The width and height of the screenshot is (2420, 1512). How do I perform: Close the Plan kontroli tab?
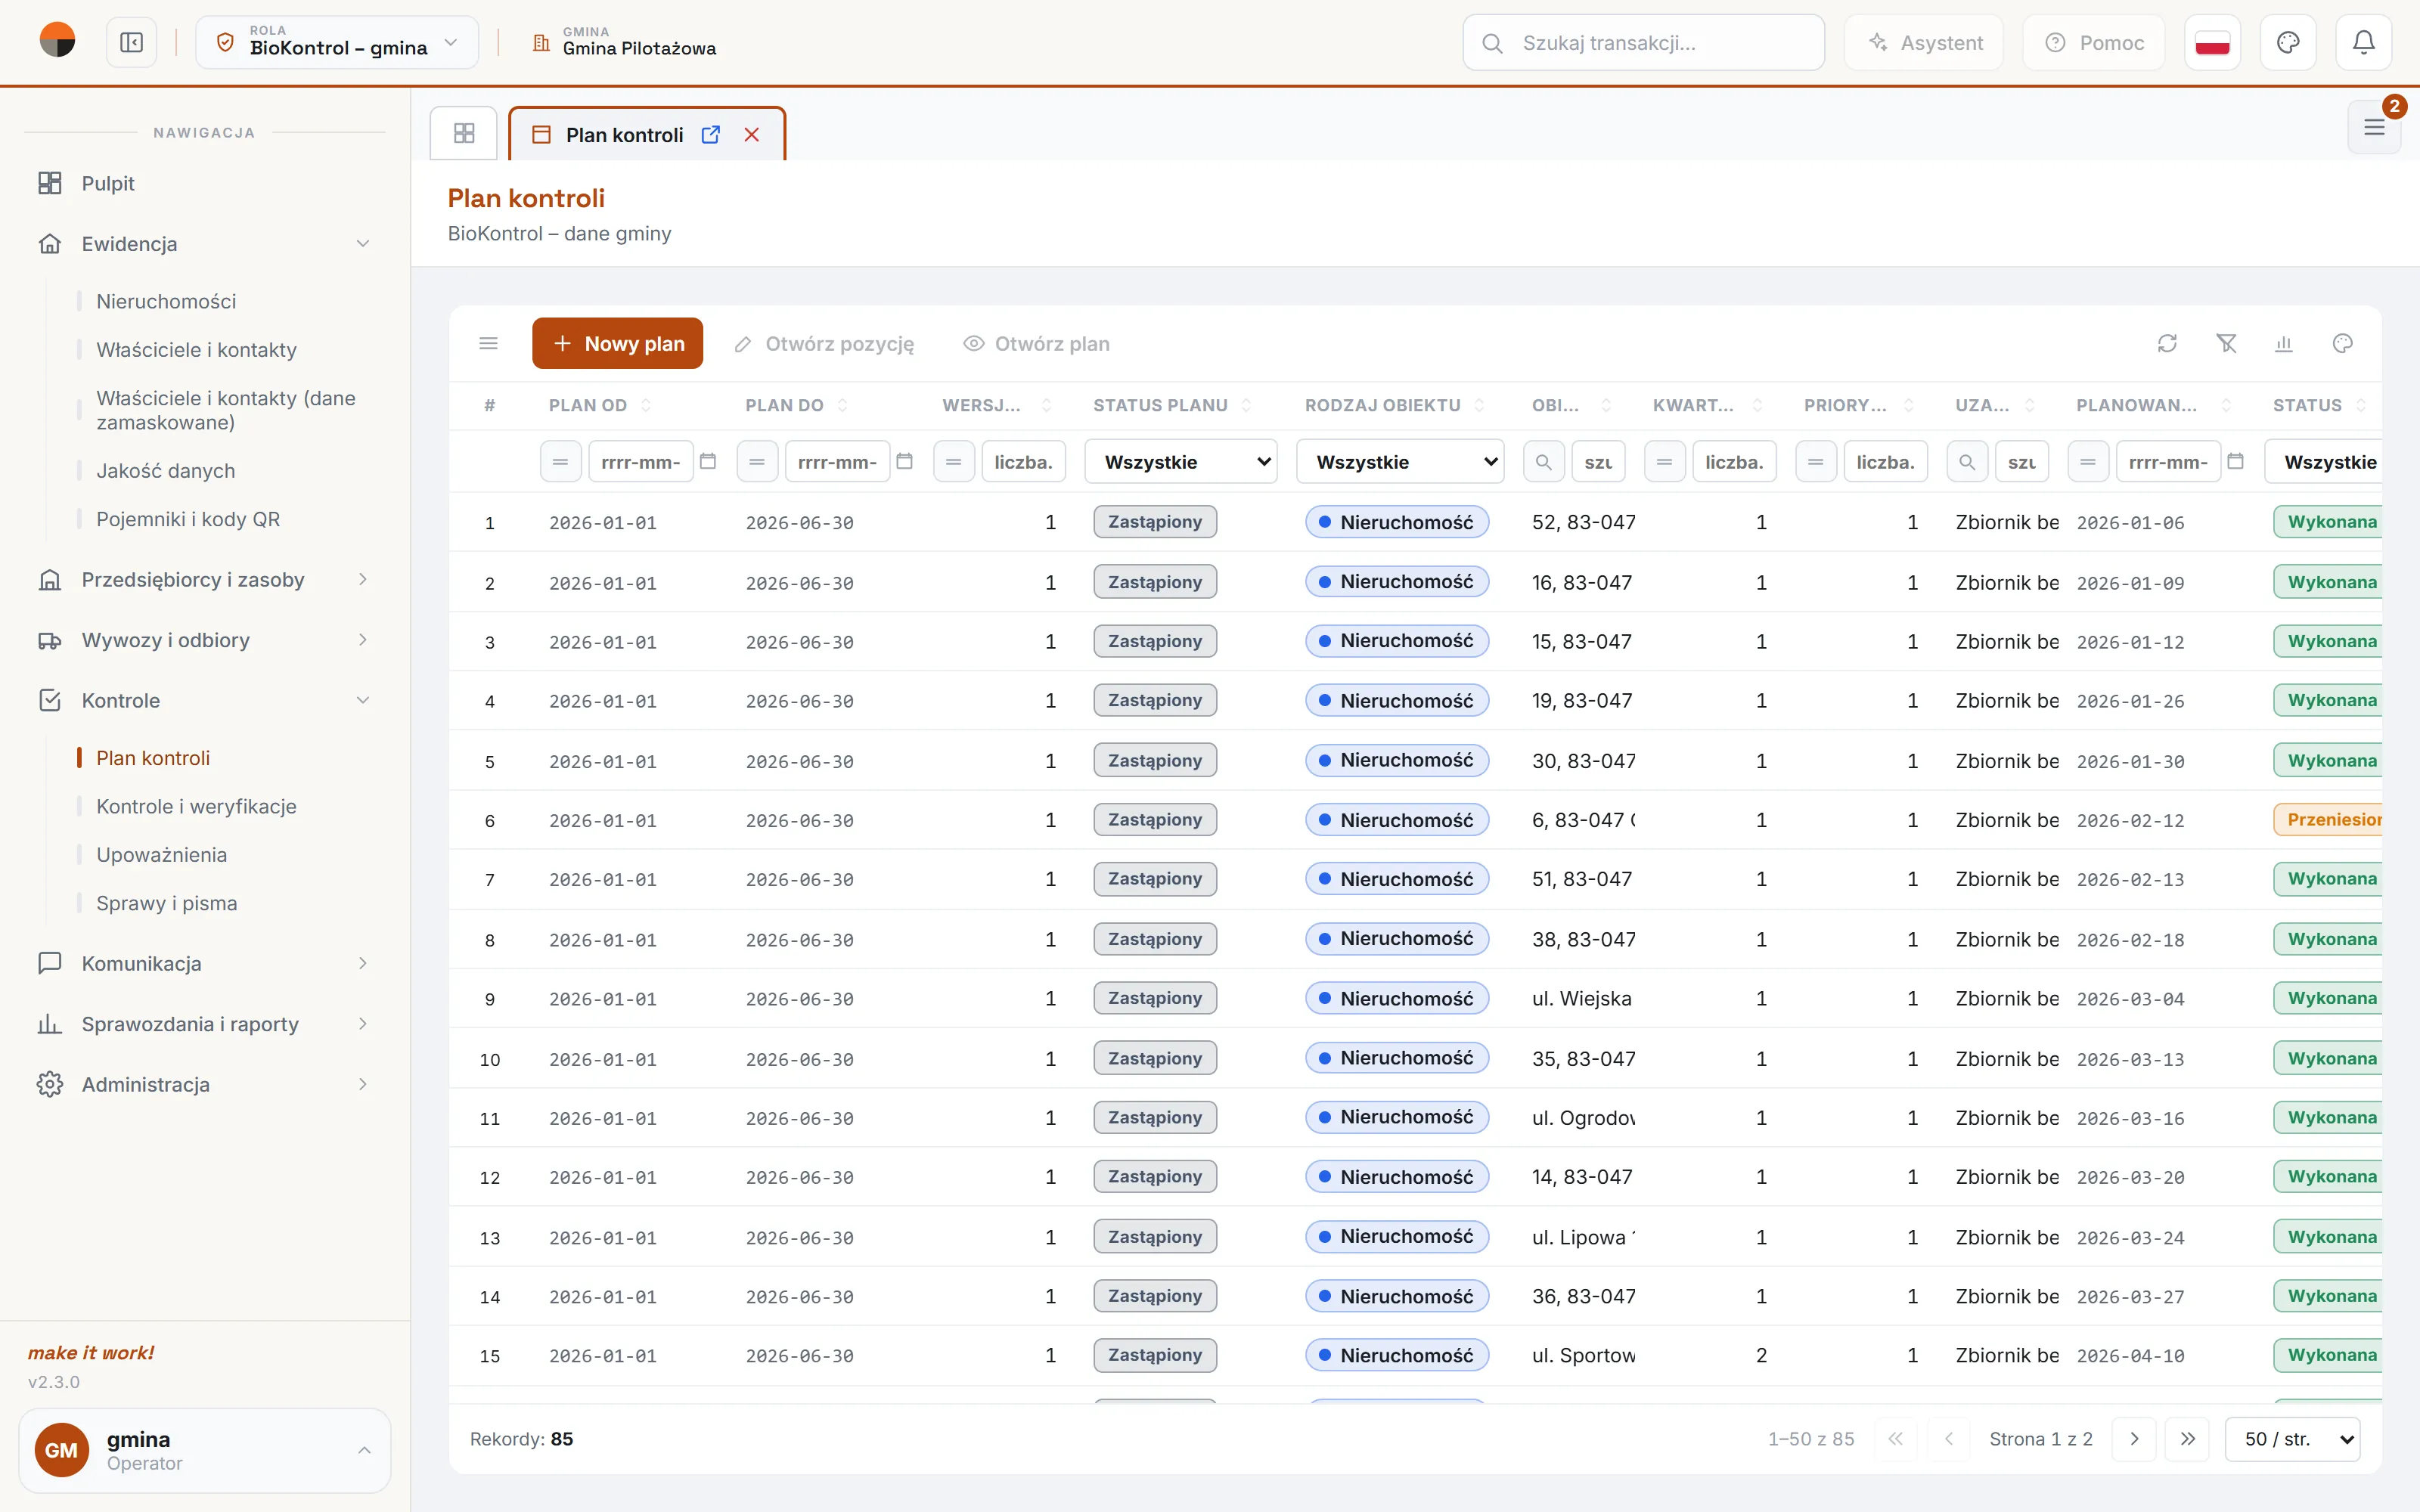[x=752, y=134]
